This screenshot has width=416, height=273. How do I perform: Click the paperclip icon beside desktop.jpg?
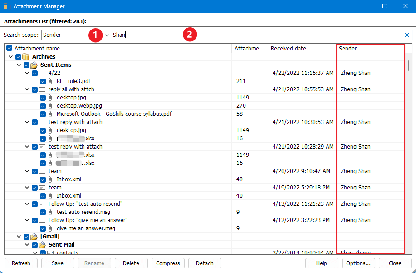tap(50, 98)
